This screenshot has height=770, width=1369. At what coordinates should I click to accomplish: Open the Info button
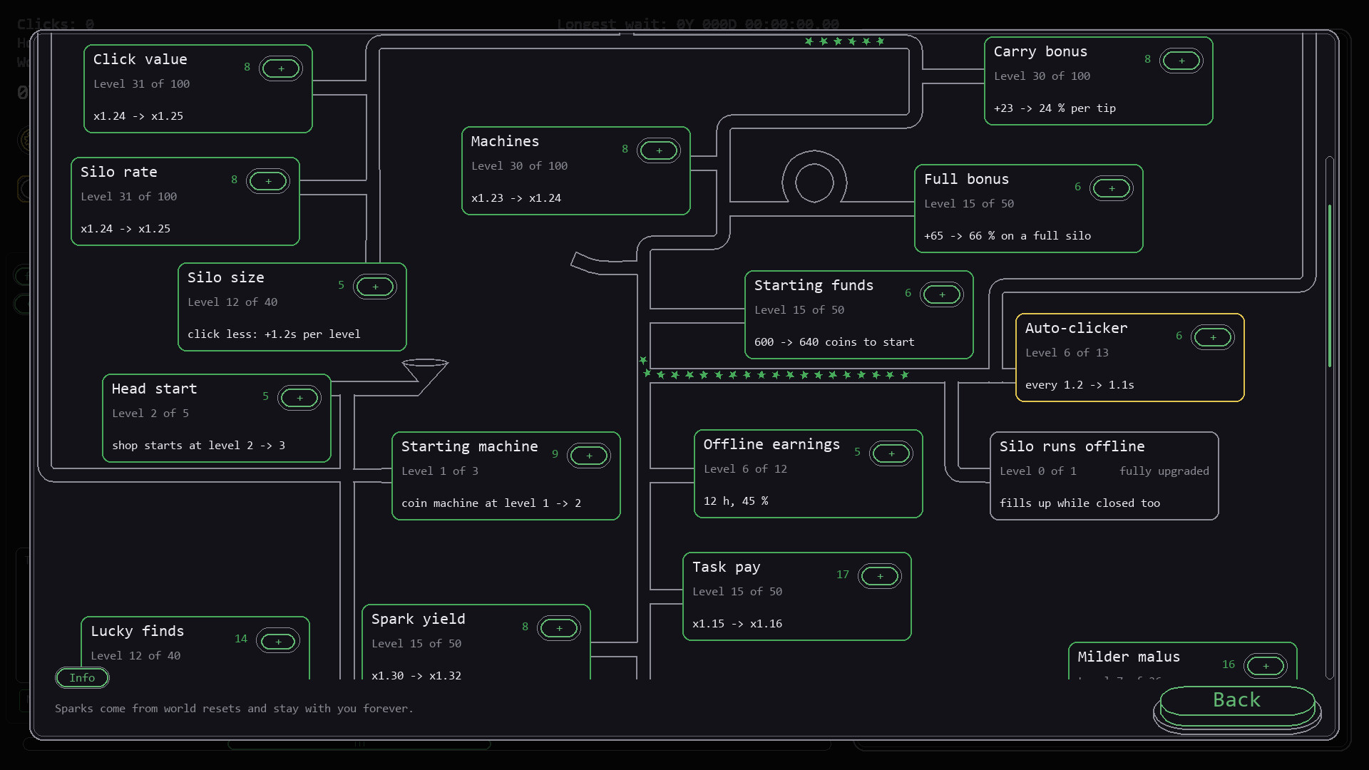(x=82, y=678)
